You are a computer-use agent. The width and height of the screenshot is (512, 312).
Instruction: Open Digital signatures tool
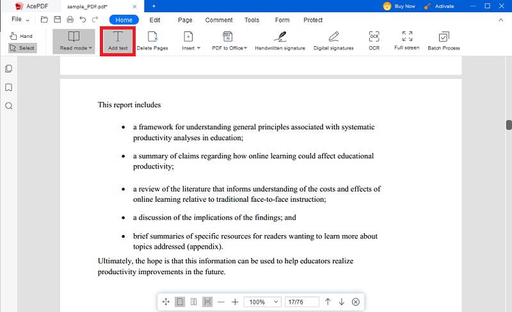[x=333, y=41]
